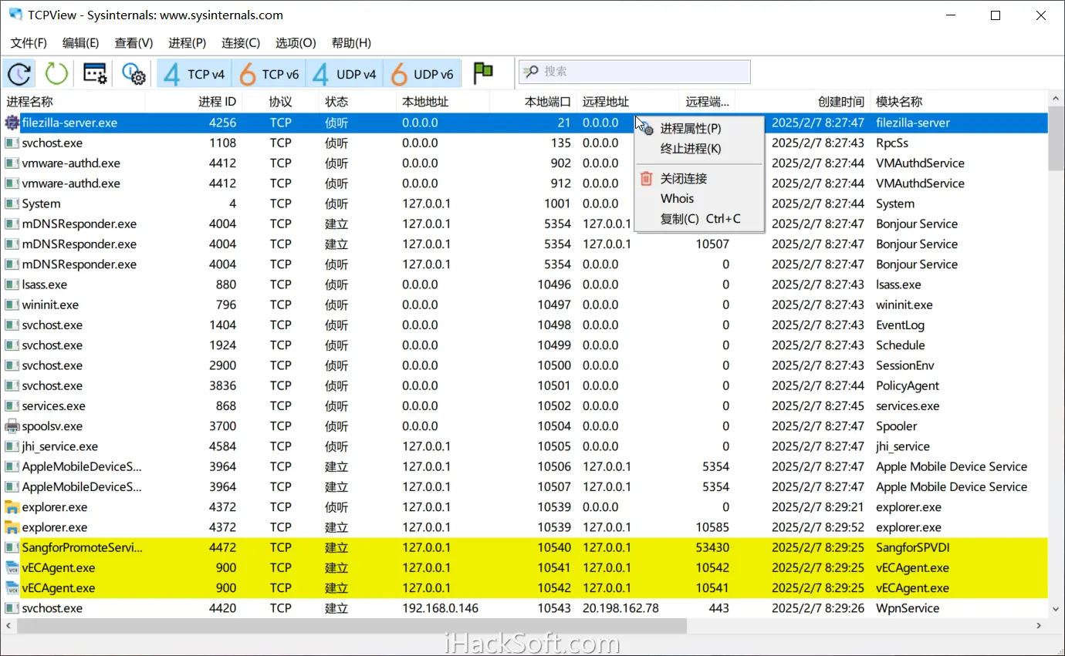
Task: Select the row with module PolicyAgent
Action: (525, 385)
